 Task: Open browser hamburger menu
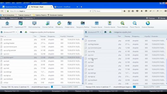165,11
